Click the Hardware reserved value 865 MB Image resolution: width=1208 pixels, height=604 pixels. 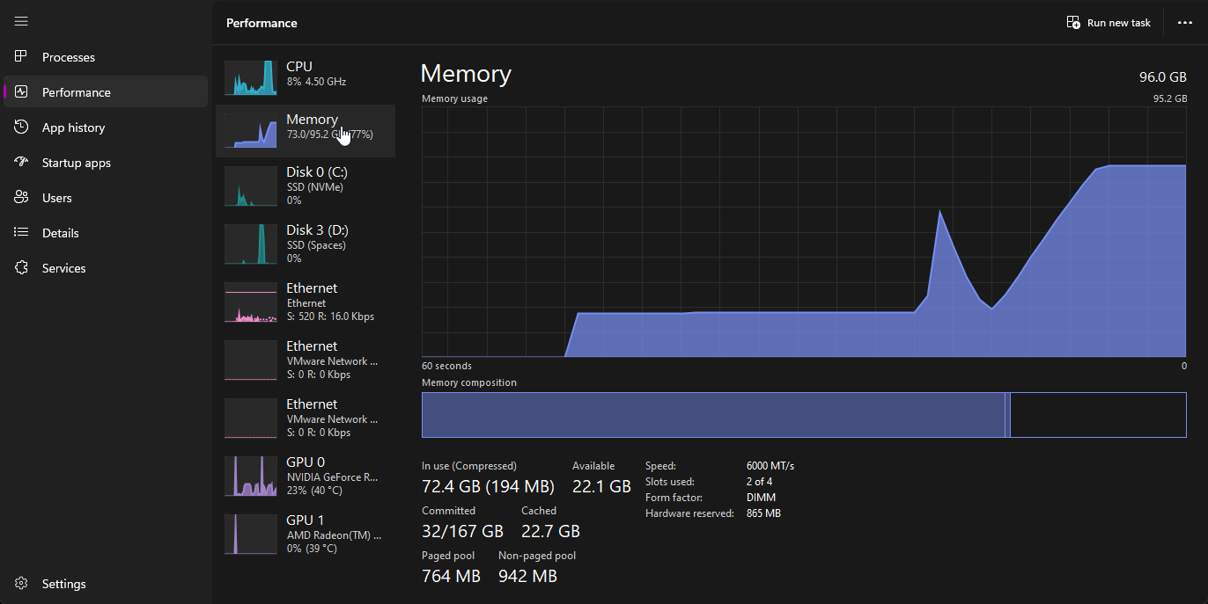pyautogui.click(x=763, y=513)
